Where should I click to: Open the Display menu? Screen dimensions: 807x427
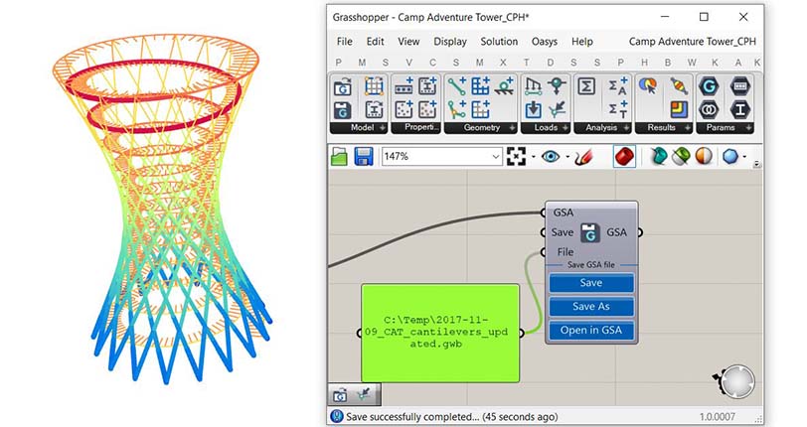pos(450,41)
